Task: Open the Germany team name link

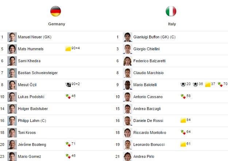Action: coord(57,24)
